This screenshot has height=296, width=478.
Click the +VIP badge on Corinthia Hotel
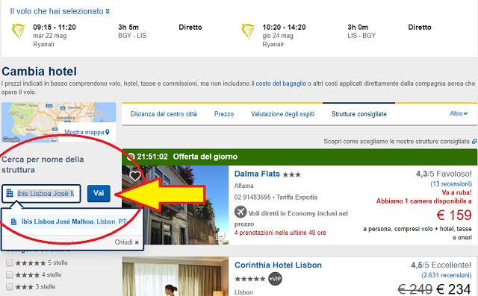[x=275, y=279]
